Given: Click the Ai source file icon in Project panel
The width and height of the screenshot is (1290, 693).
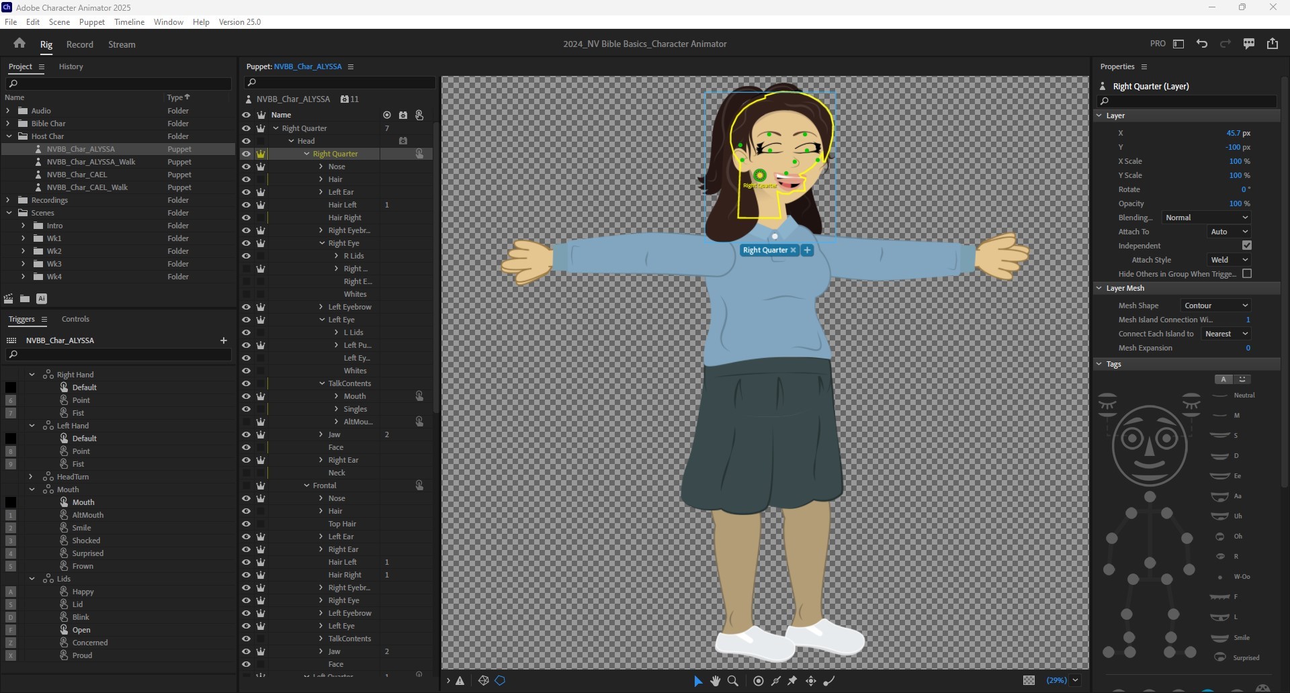Looking at the screenshot, I should 42,298.
